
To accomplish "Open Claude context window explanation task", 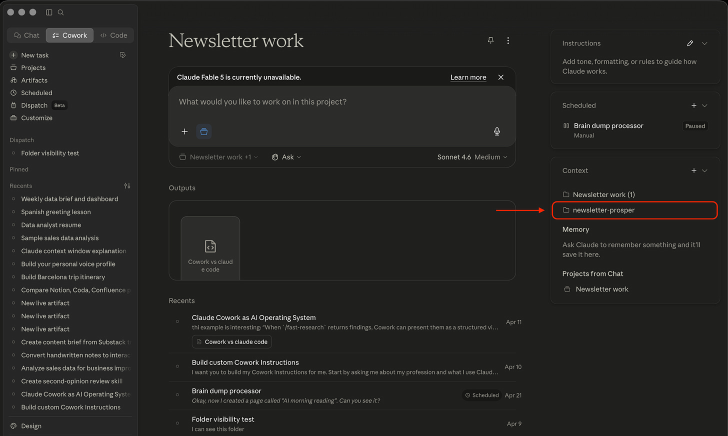I will point(73,251).
